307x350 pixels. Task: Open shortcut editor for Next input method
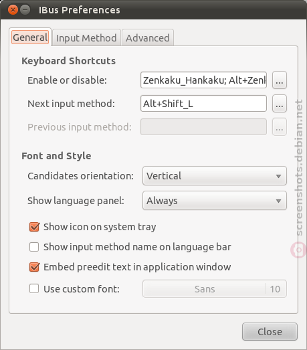280,104
